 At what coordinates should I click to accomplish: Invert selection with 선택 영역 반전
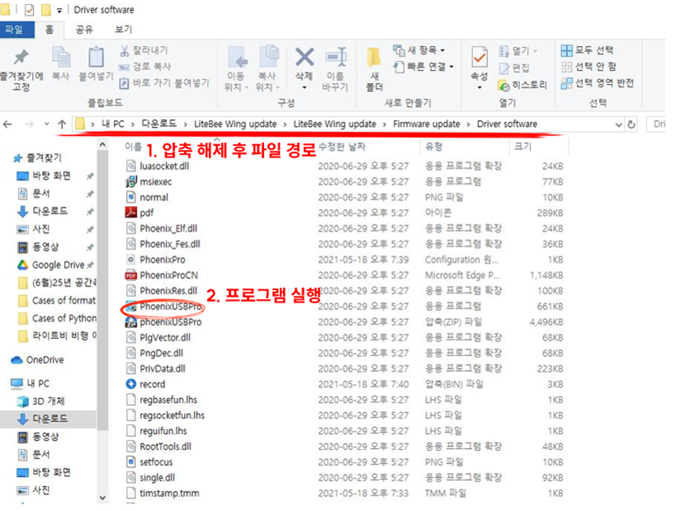(597, 83)
